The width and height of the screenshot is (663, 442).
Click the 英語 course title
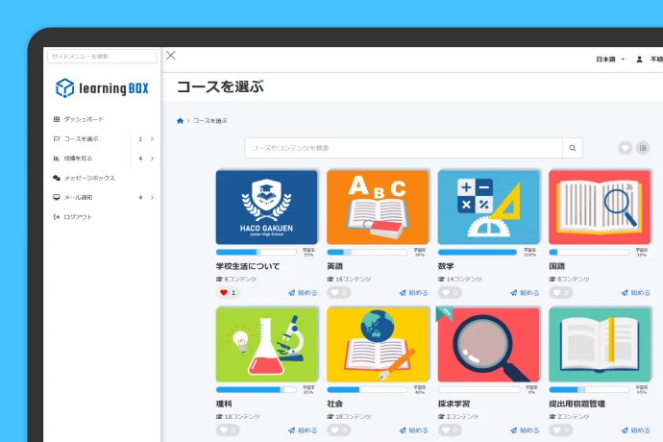click(x=335, y=266)
